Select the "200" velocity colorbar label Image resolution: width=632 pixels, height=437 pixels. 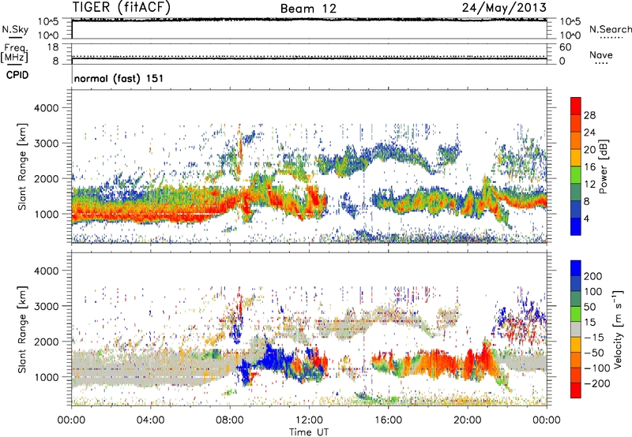pos(593,276)
